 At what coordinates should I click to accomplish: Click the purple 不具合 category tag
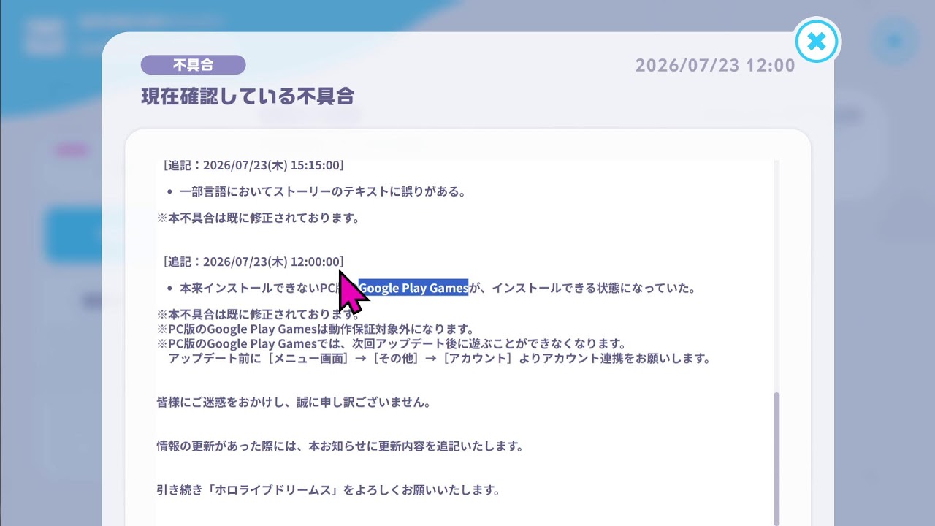coord(193,65)
